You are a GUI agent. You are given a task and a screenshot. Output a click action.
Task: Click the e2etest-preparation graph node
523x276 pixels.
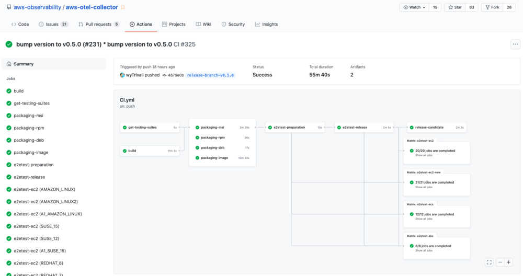pos(295,128)
